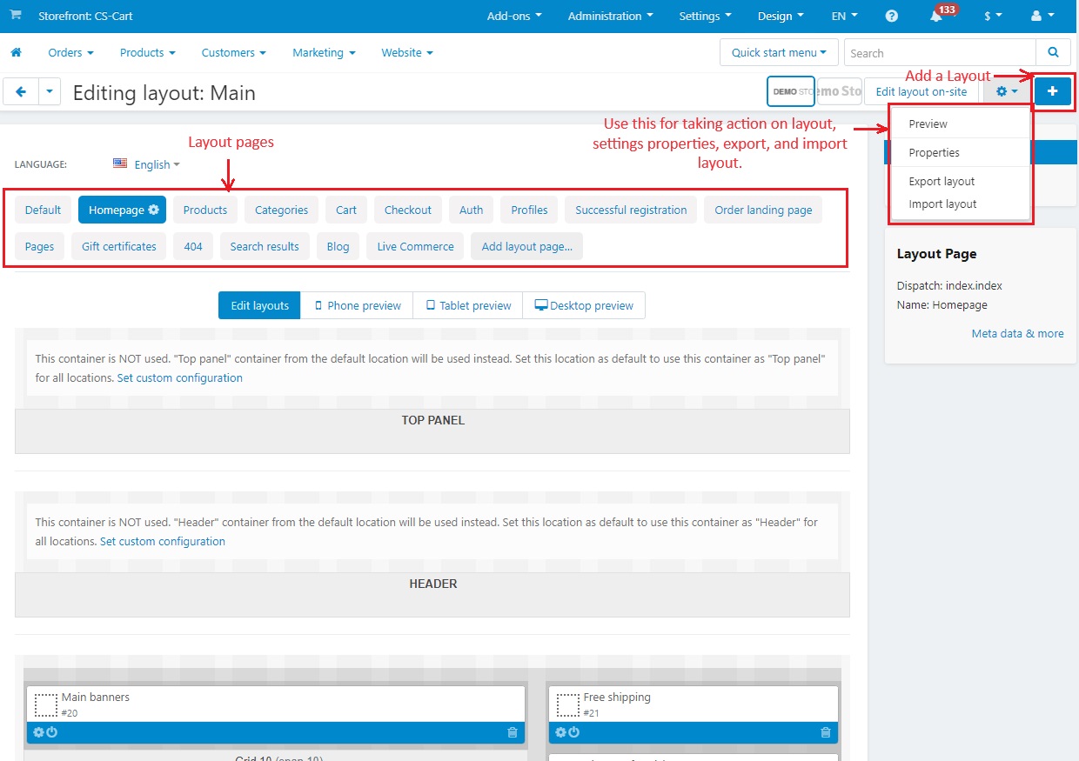Open the Administration menu
1079x761 pixels.
pos(611,16)
